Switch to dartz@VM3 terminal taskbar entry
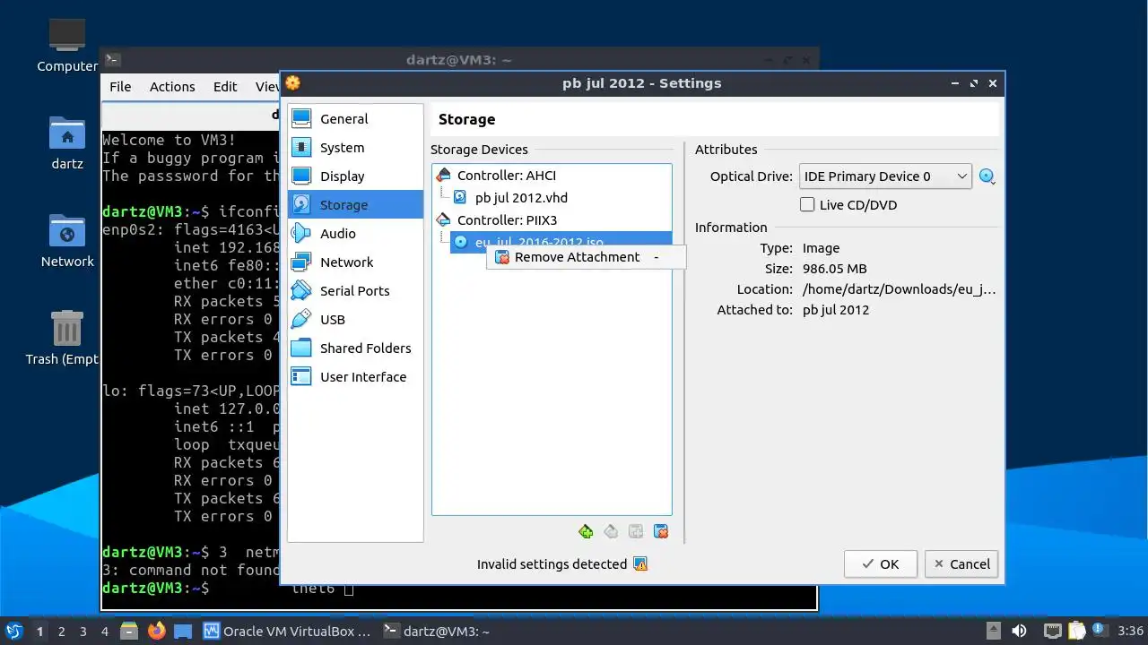Screen dimensions: 1148x645 click(437, 631)
